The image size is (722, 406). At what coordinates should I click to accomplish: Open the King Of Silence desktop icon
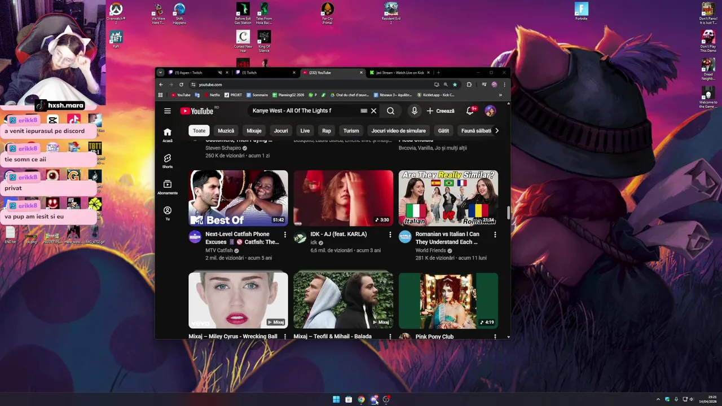tap(264, 42)
